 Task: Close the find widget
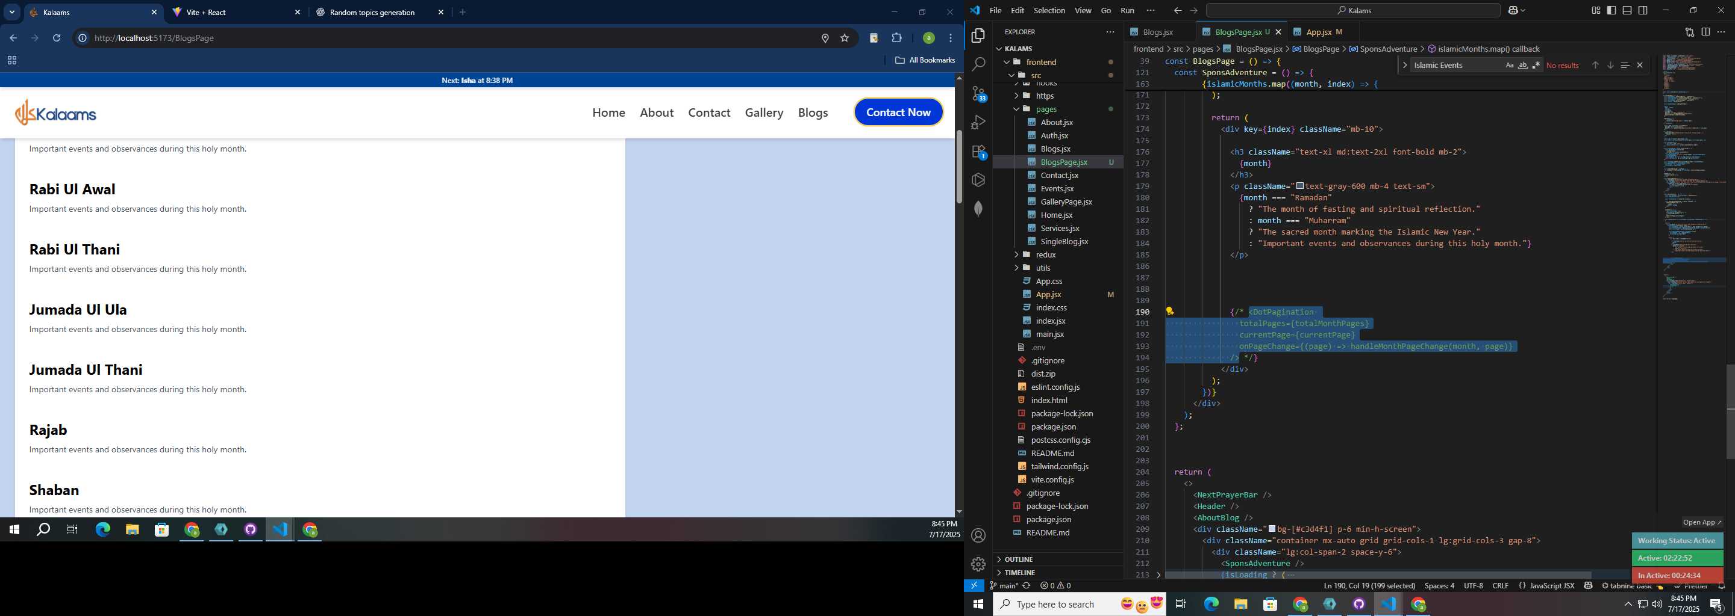(x=1640, y=65)
